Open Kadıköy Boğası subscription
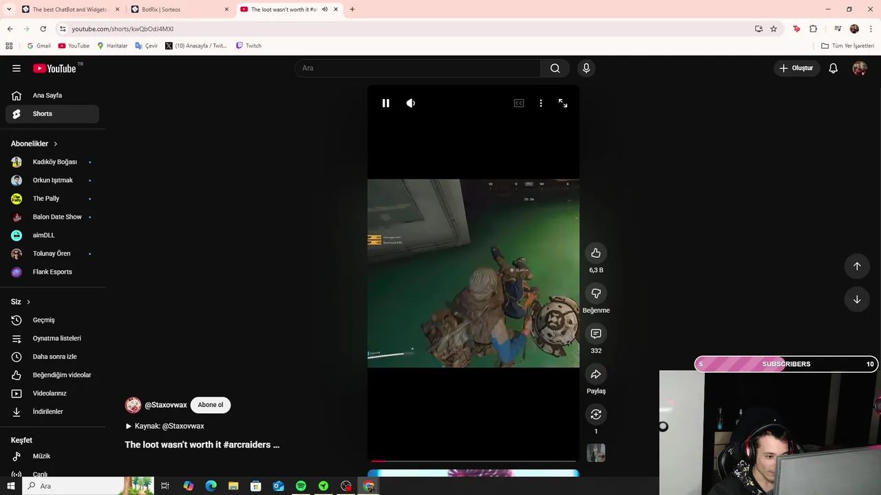This screenshot has width=881, height=495. [52, 162]
